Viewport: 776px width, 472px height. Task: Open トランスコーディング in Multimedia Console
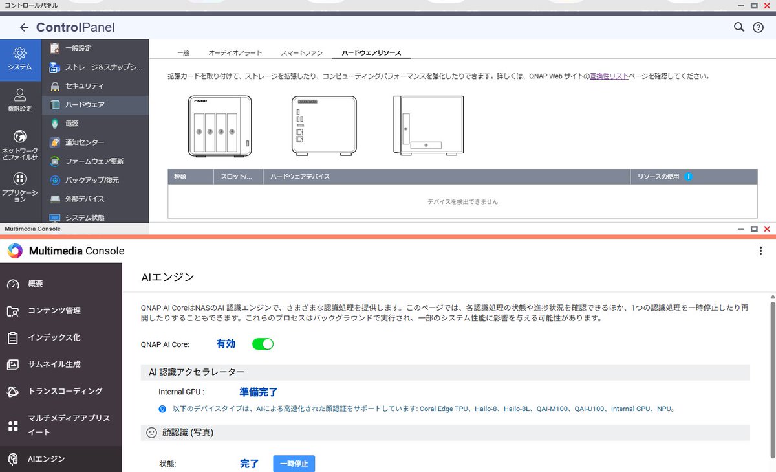pos(61,391)
